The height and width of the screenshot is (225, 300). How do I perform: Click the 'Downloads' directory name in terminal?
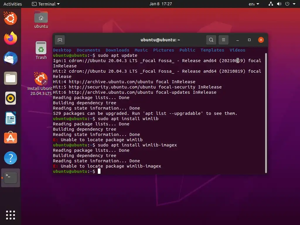click(117, 50)
